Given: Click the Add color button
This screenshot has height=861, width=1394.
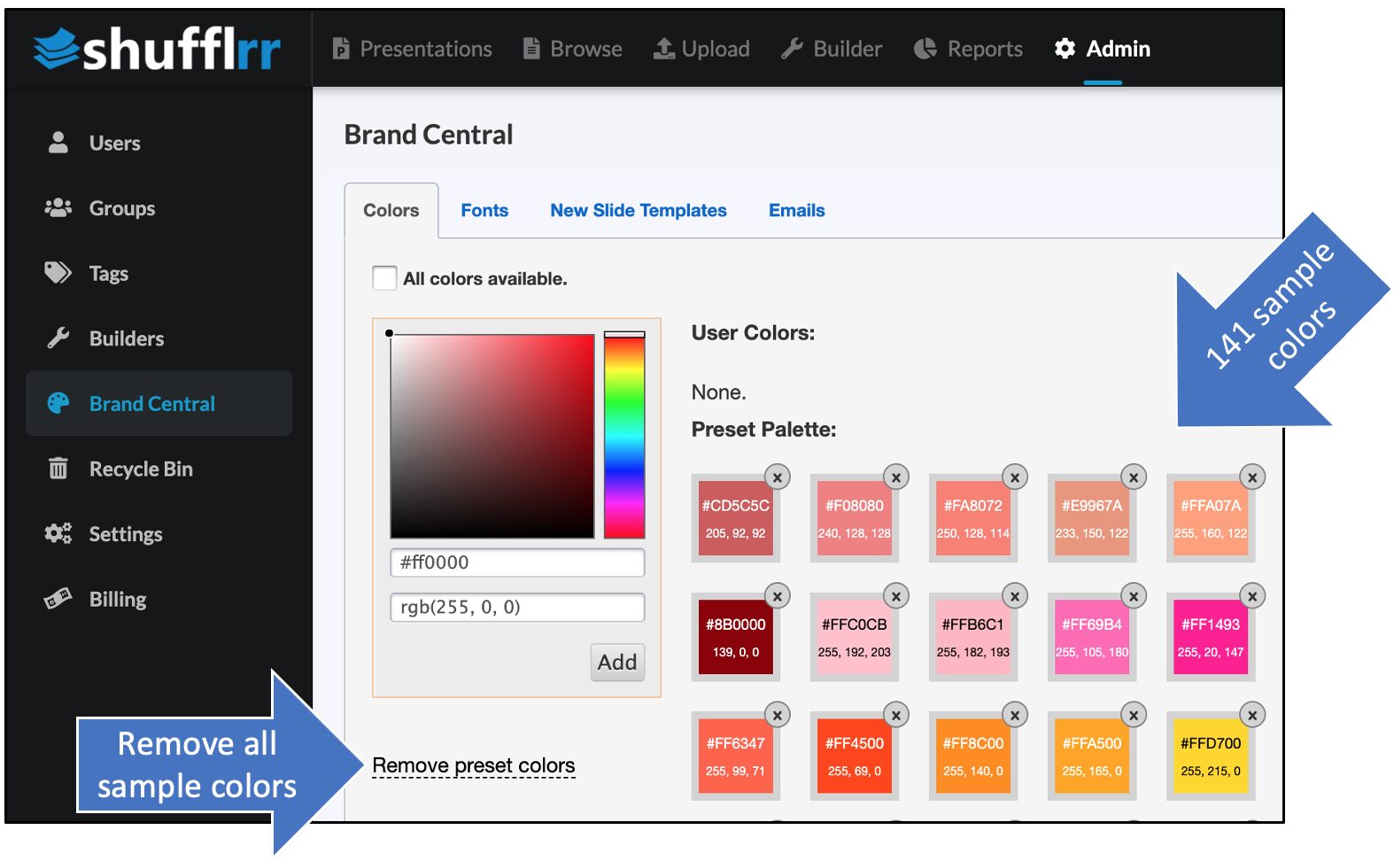Looking at the screenshot, I should coord(617,662).
